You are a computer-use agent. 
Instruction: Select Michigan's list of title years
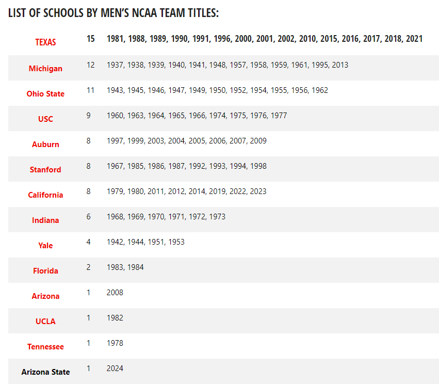pyautogui.click(x=227, y=65)
